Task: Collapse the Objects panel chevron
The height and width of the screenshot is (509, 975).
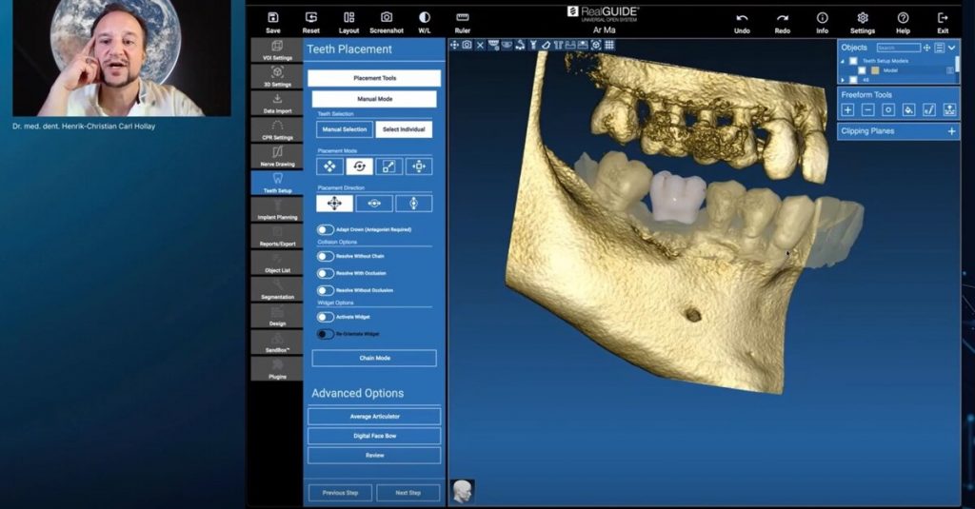Action: (951, 48)
